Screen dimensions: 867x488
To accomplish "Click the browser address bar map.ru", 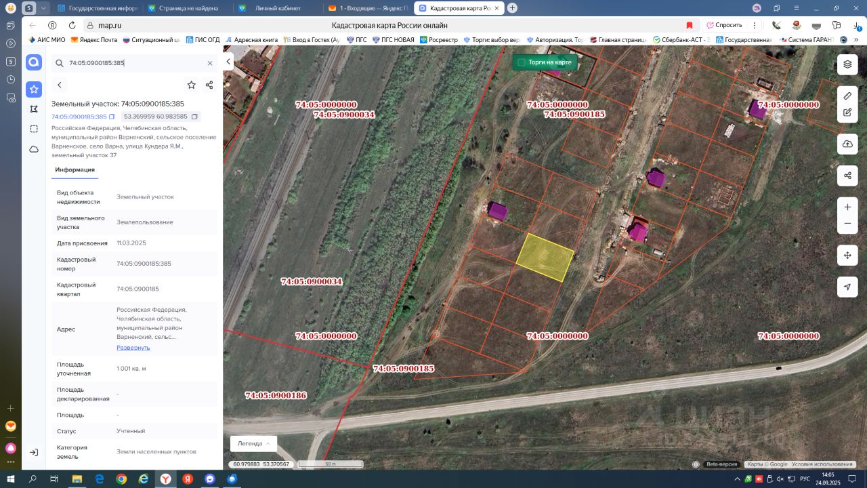I will pyautogui.click(x=110, y=25).
